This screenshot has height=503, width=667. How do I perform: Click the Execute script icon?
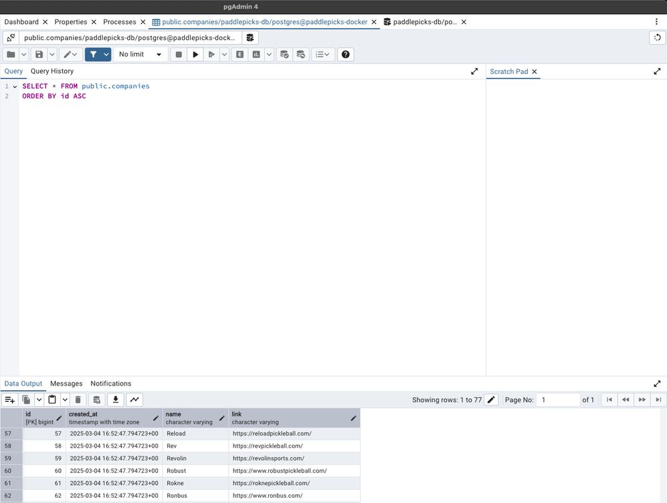coord(211,55)
